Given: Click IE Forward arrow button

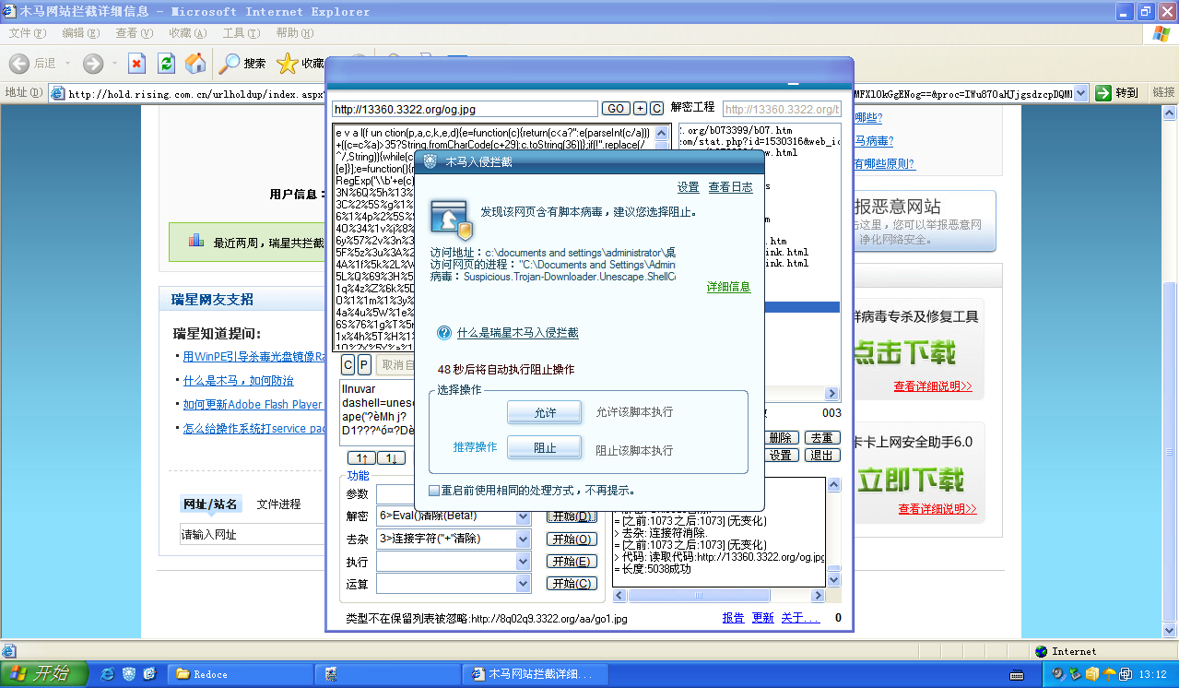Looking at the screenshot, I should (x=93, y=64).
